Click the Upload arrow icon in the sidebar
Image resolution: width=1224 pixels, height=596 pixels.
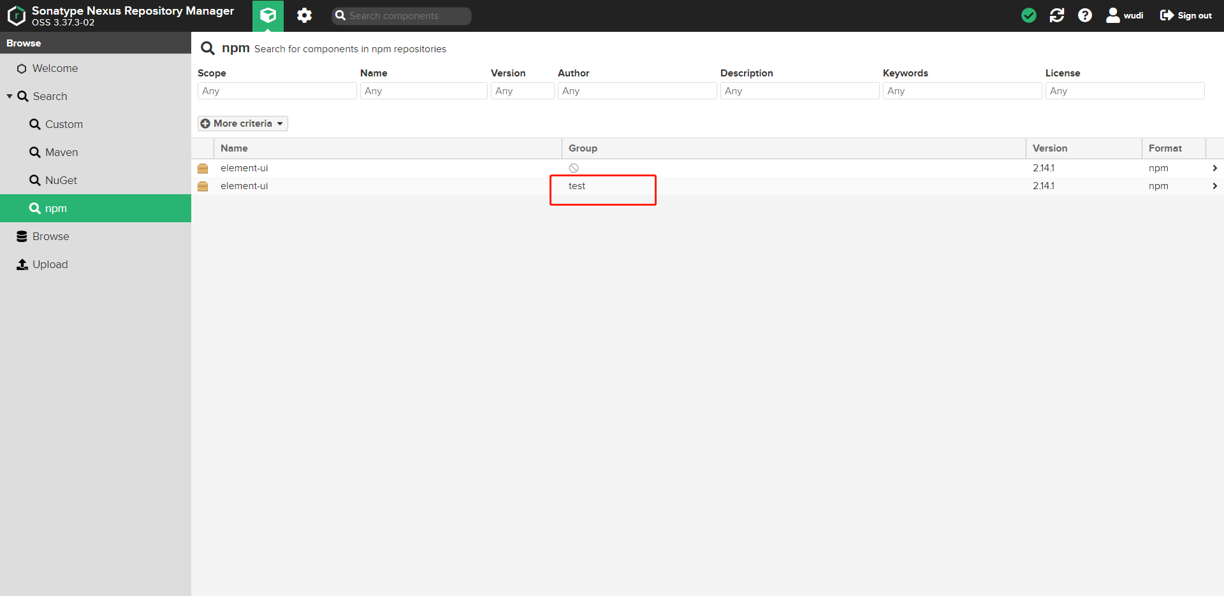(x=22, y=264)
